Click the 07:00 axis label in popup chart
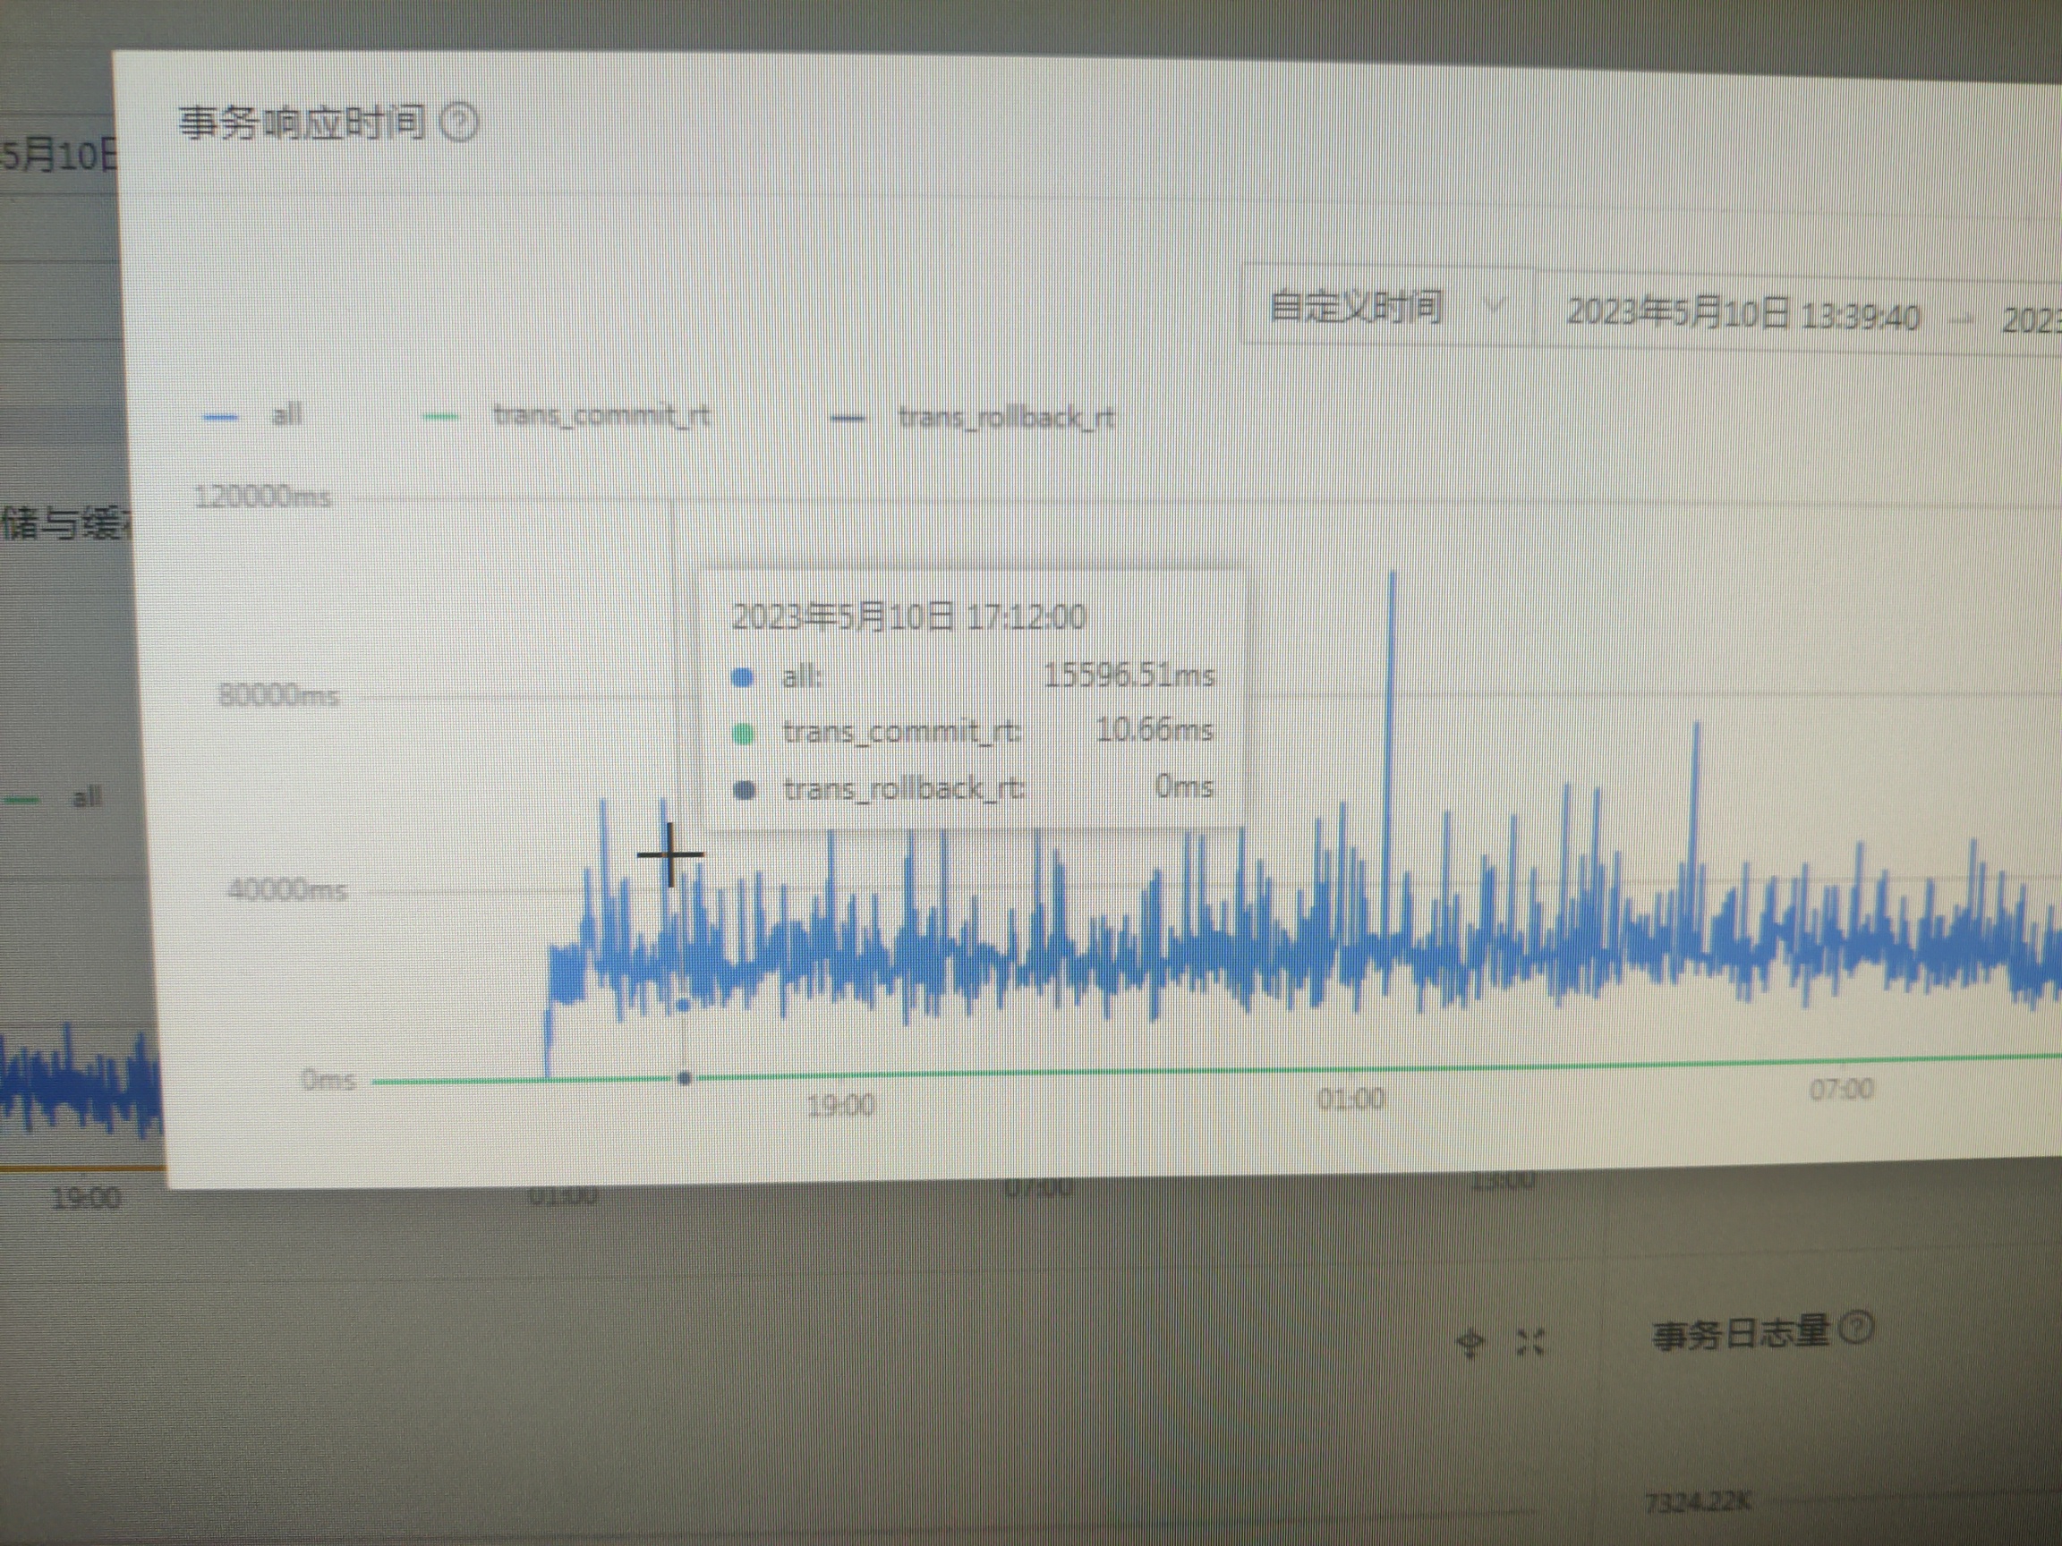This screenshot has height=1546, width=2062. click(1841, 1089)
